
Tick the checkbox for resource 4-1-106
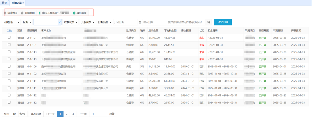pyautogui.click(x=9, y=66)
